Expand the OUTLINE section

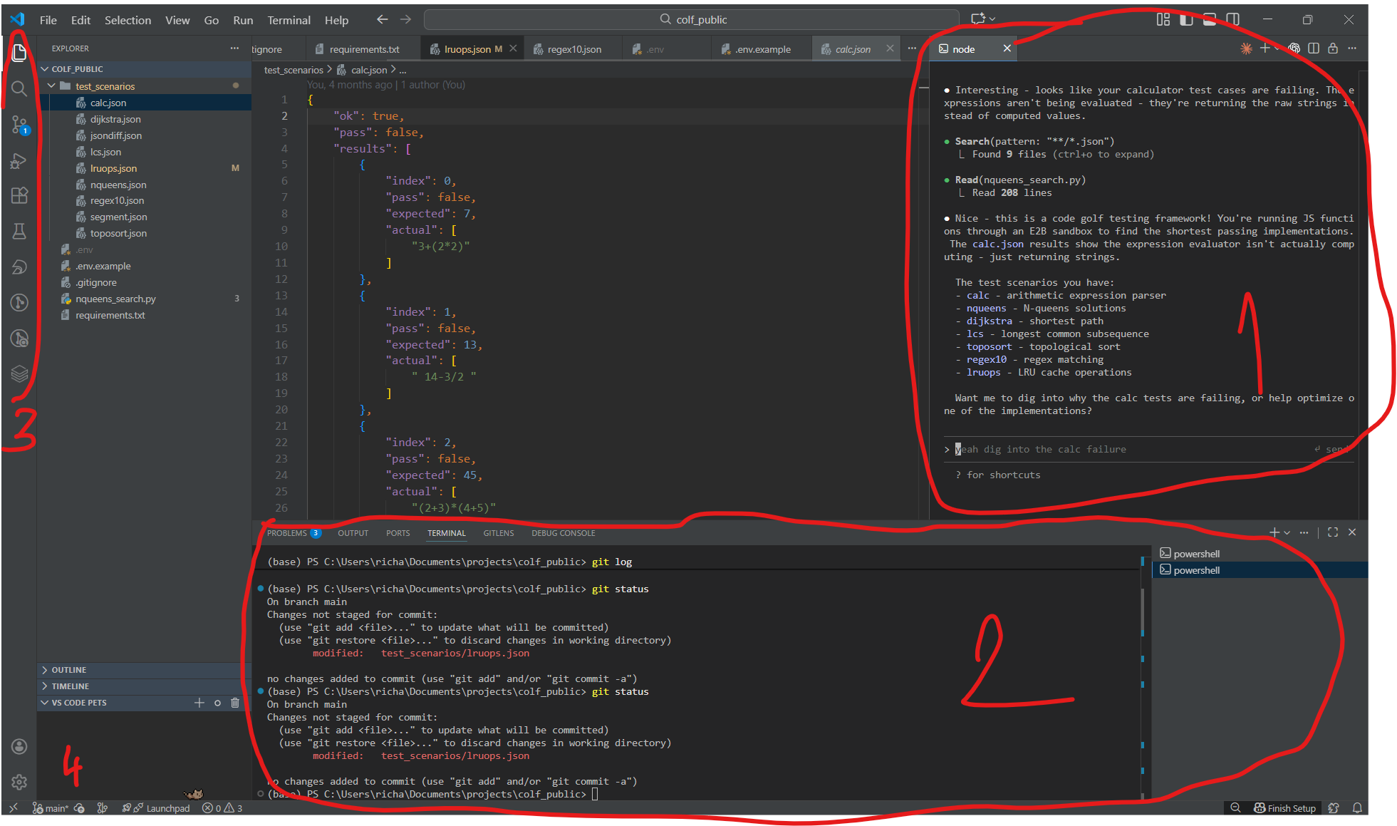tap(68, 670)
